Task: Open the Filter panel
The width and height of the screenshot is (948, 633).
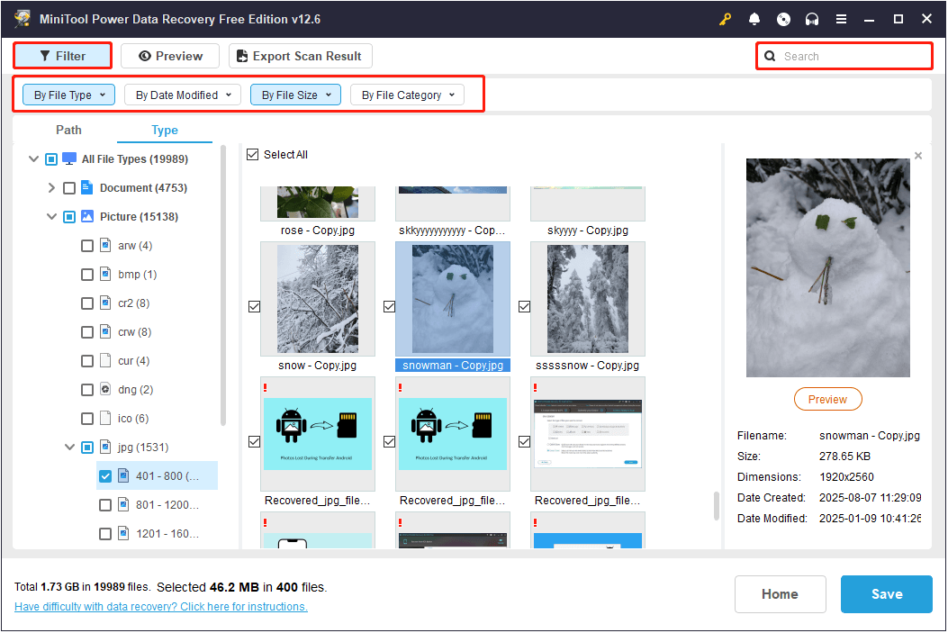Action: (x=61, y=55)
